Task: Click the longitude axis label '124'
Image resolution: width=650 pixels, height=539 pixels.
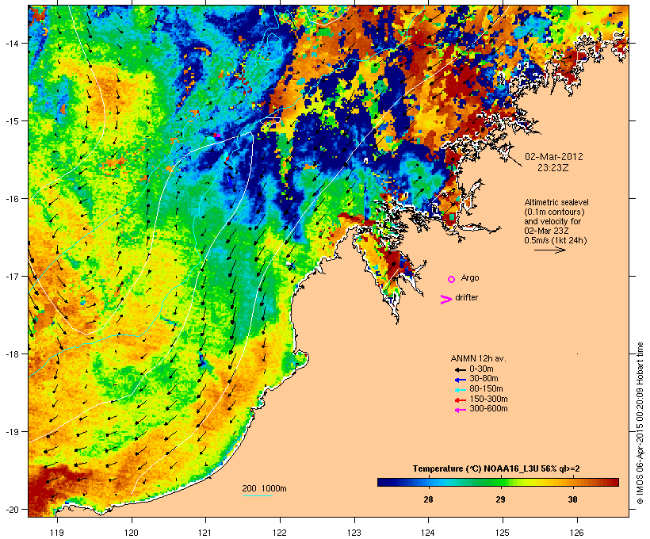Action: 428,533
